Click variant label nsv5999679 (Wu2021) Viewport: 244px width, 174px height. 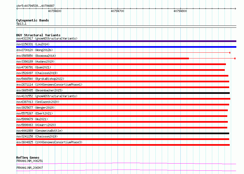(32, 119)
